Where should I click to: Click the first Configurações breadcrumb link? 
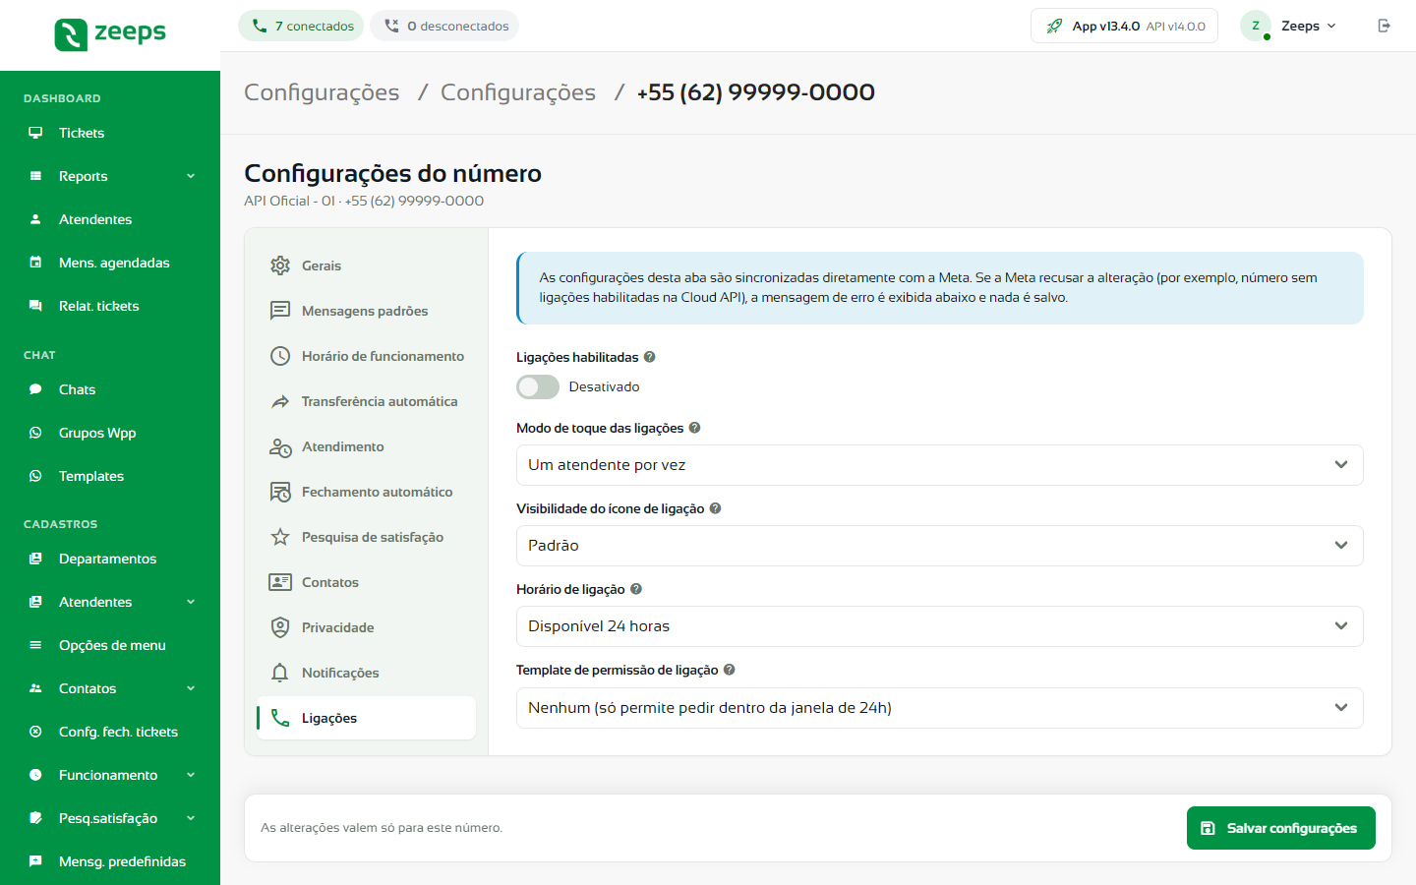coord(322,92)
